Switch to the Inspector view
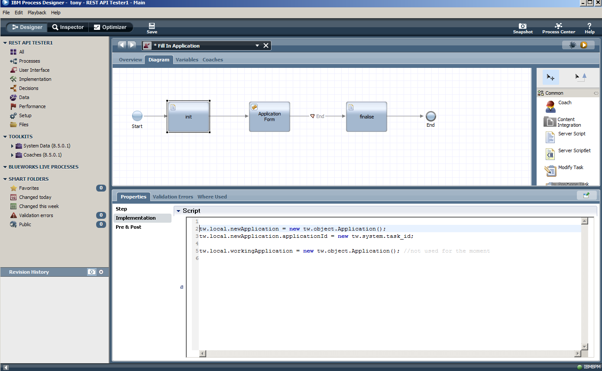 click(x=68, y=27)
